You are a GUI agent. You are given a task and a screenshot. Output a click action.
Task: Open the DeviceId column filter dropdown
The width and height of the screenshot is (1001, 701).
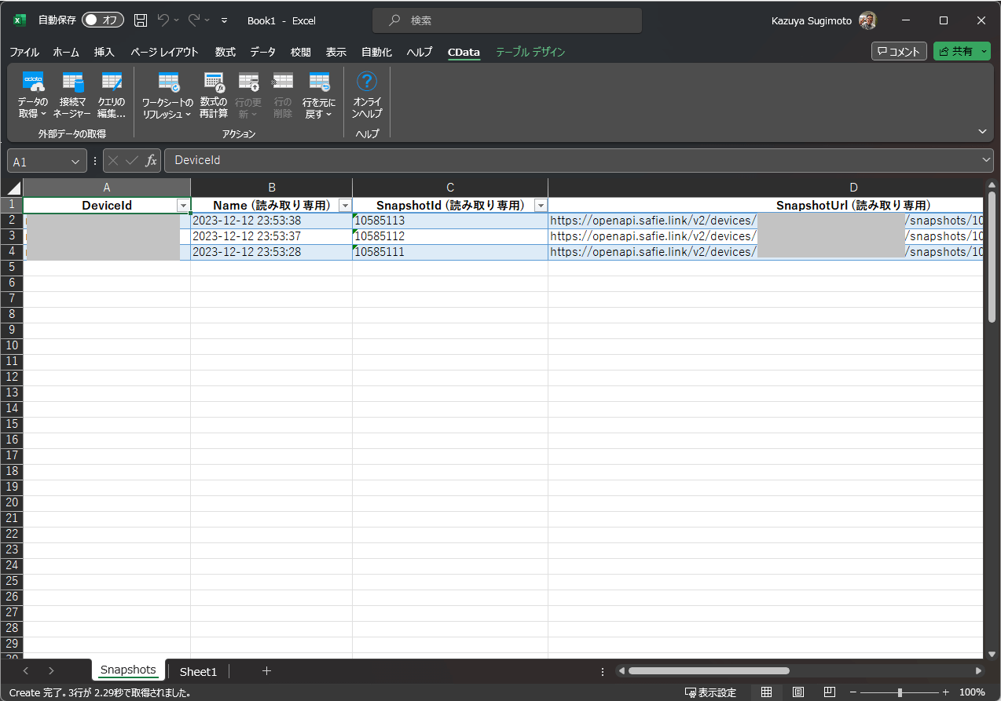point(183,206)
